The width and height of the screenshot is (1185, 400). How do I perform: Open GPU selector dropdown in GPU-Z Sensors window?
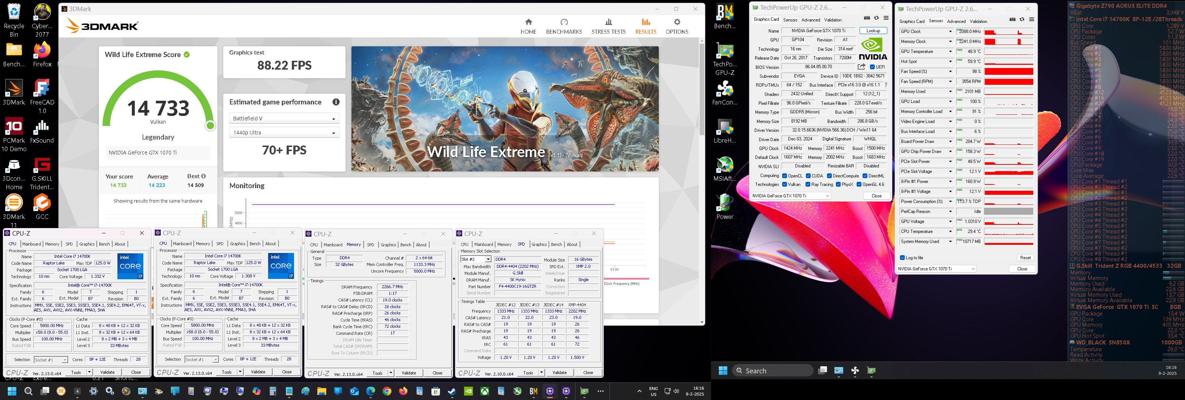click(x=937, y=269)
